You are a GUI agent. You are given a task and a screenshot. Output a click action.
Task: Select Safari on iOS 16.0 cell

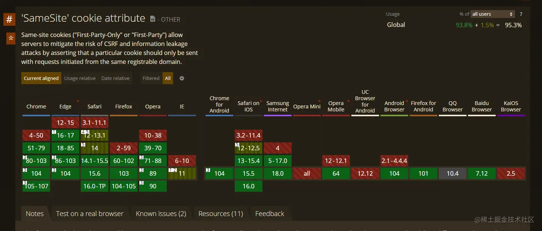[249, 186]
